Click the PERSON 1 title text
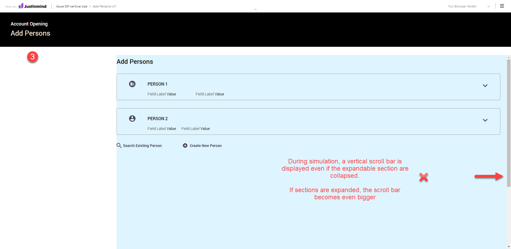 pyautogui.click(x=157, y=84)
